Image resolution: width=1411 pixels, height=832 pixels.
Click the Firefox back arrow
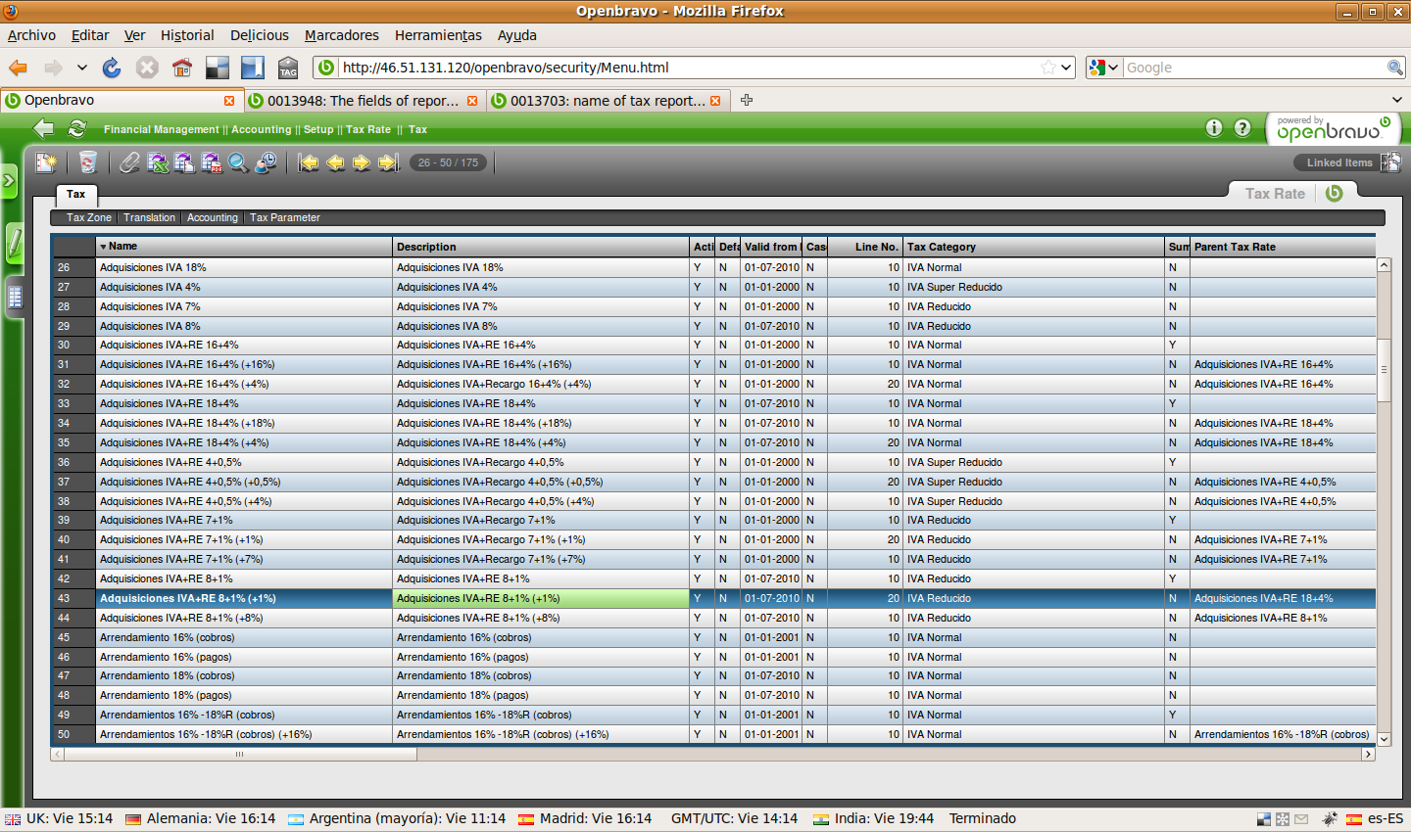click(18, 68)
